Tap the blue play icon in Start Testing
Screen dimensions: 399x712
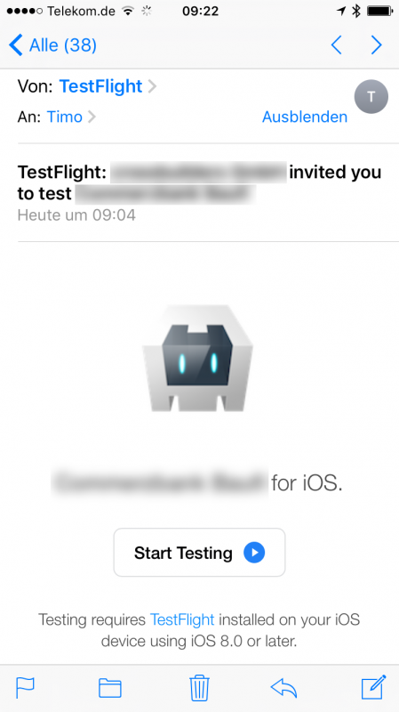click(x=254, y=553)
